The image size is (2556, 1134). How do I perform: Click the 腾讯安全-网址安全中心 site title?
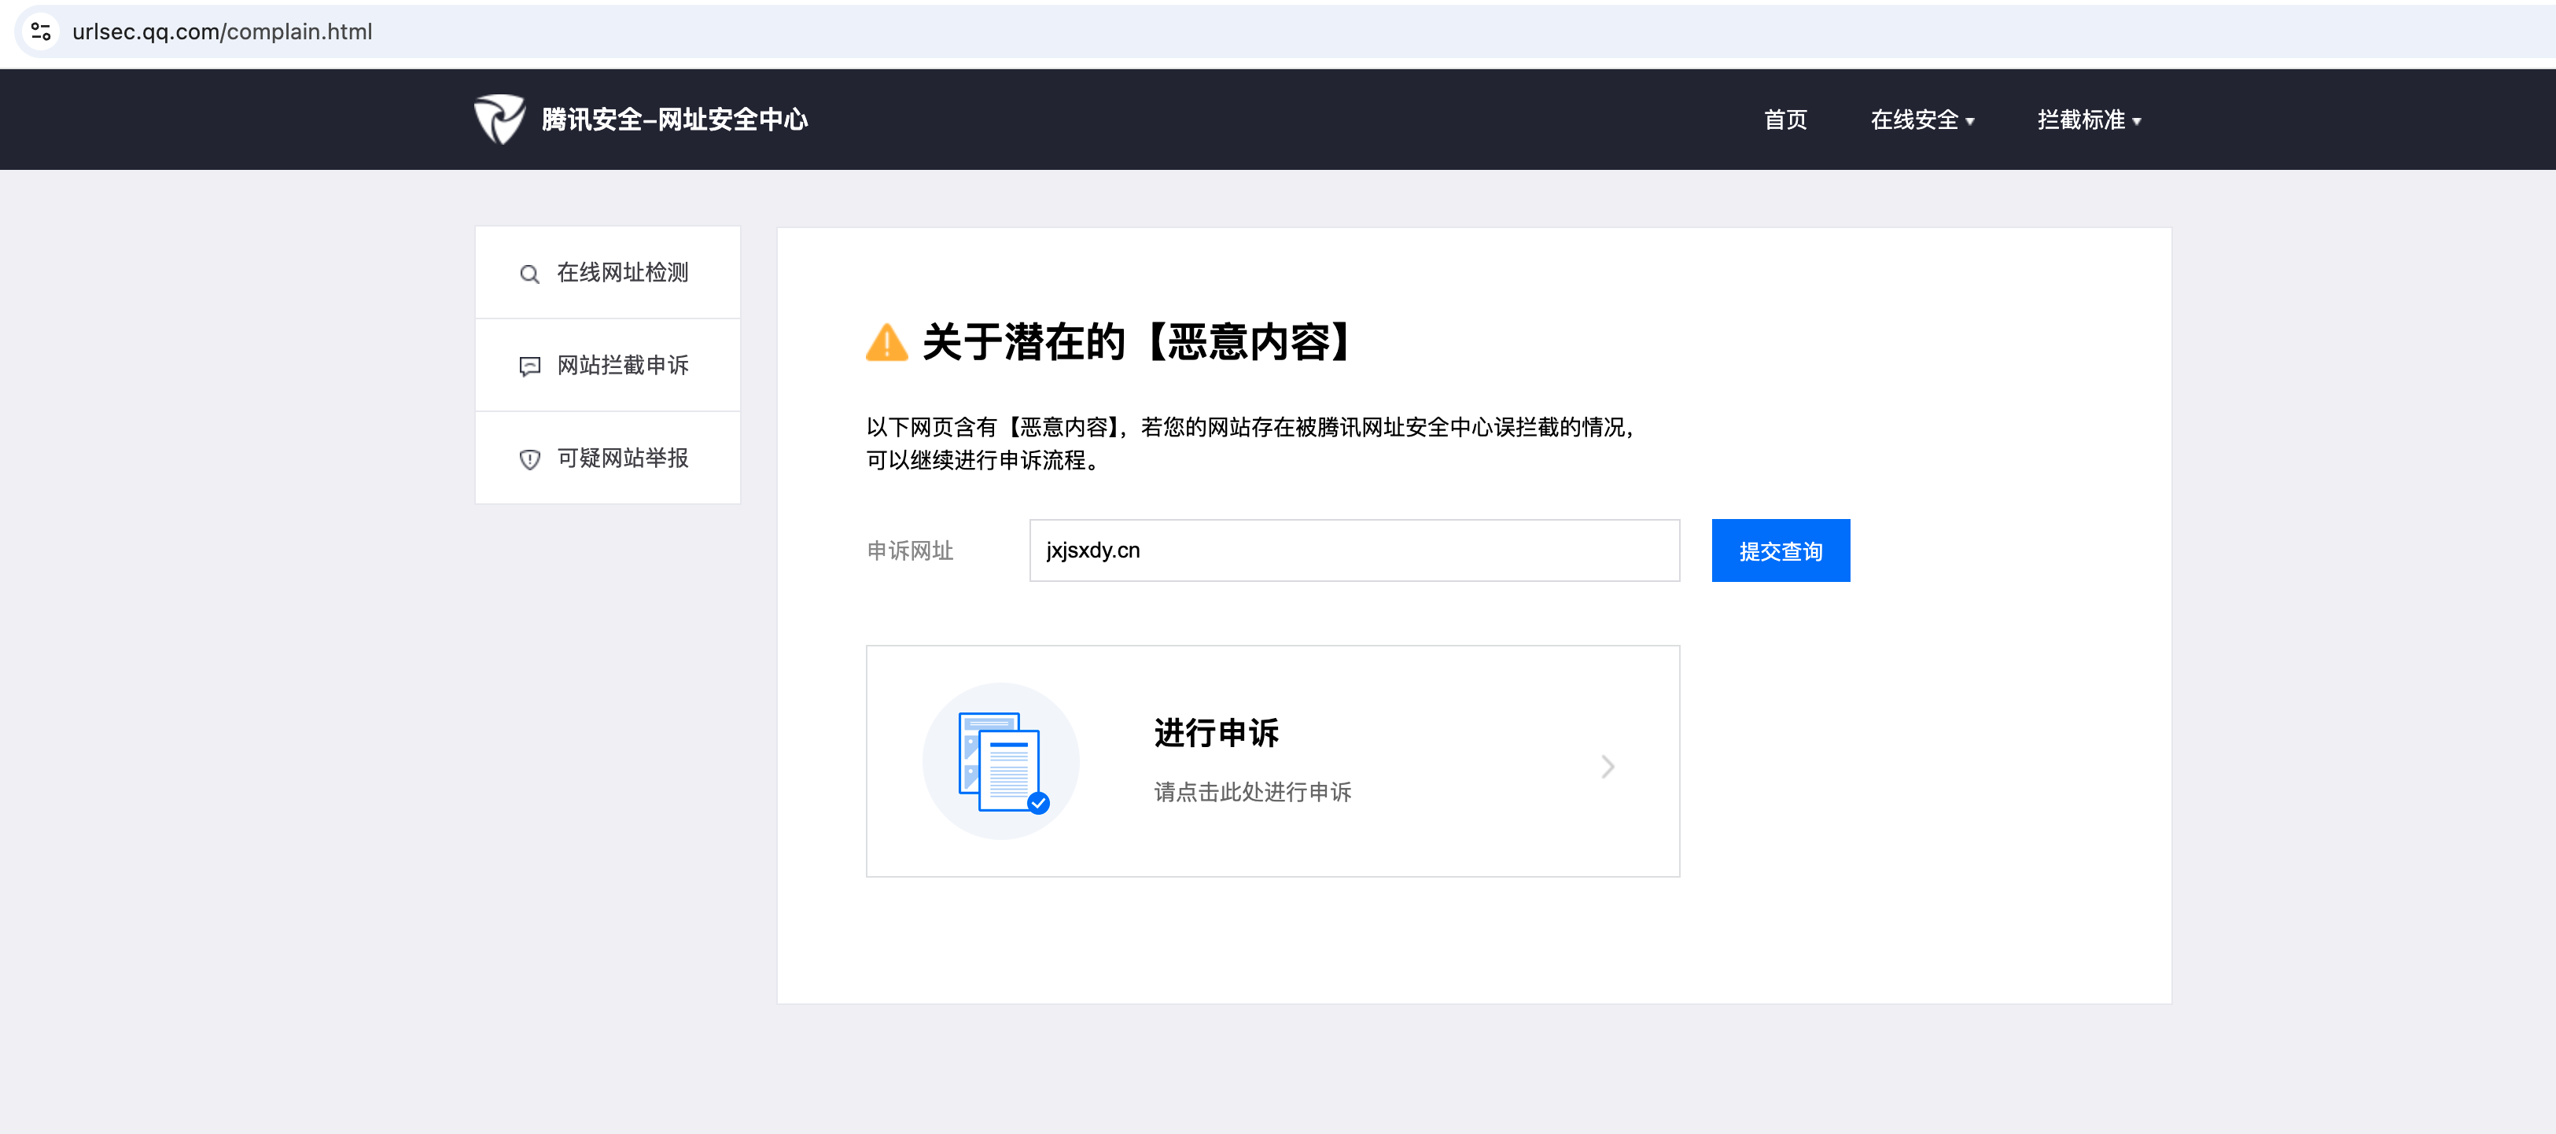675,120
